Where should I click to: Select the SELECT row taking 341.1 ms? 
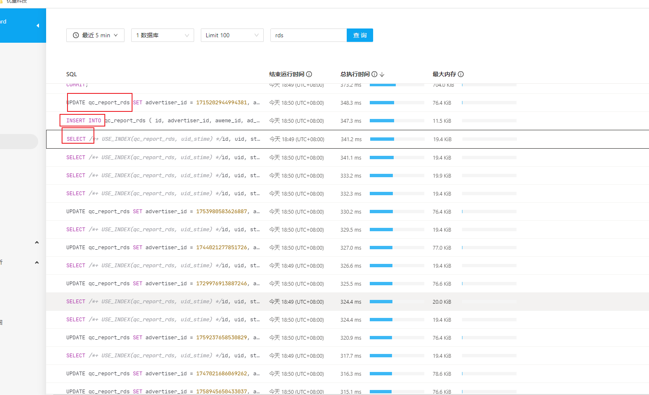coord(348,157)
